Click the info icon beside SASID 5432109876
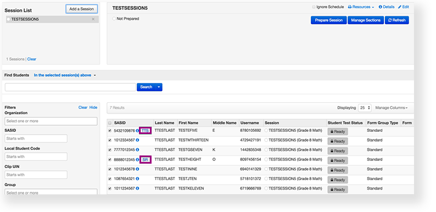 [137, 131]
